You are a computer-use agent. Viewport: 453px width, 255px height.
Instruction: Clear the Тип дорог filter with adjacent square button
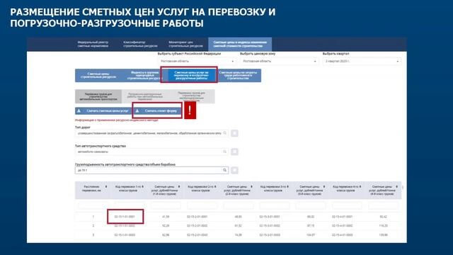tap(234, 133)
